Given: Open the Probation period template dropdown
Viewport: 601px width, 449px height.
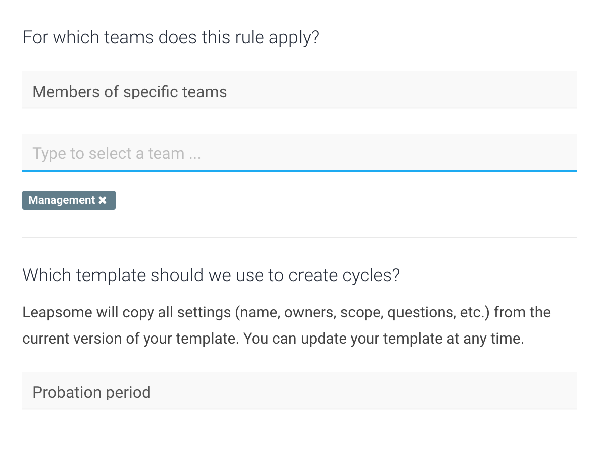Looking at the screenshot, I should [x=299, y=390].
